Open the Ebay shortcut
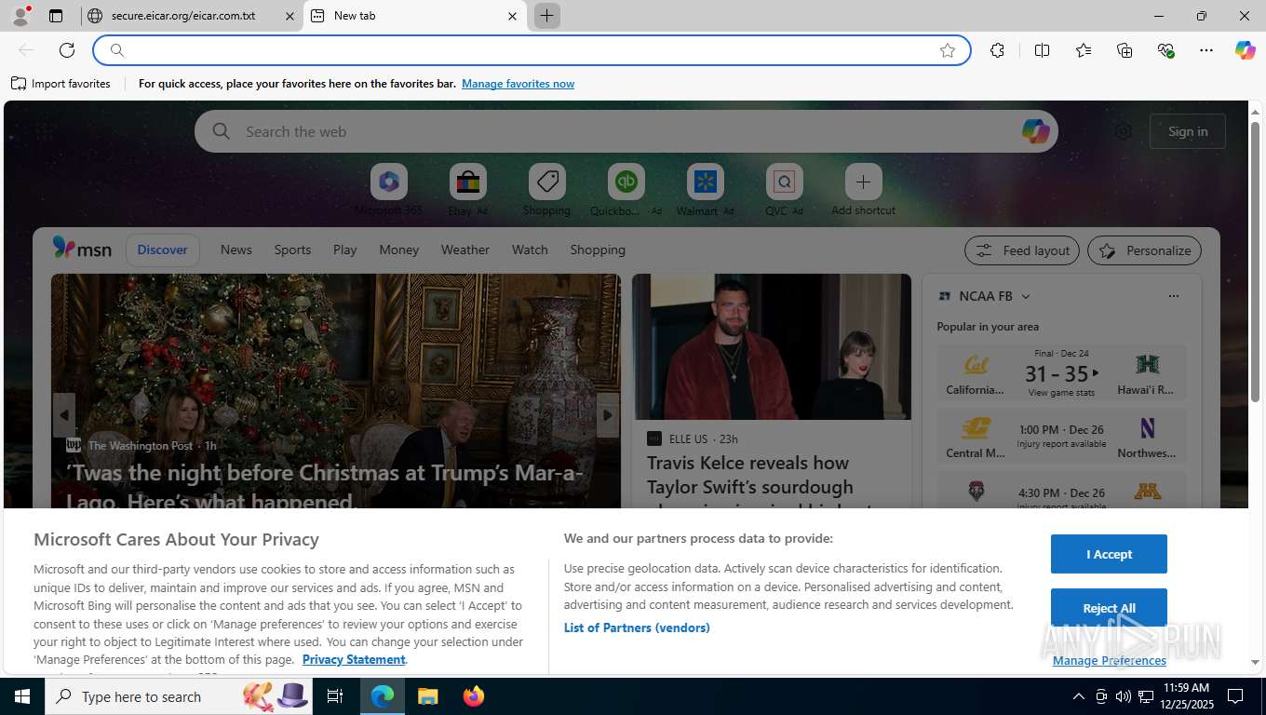1266x715 pixels. point(467,190)
